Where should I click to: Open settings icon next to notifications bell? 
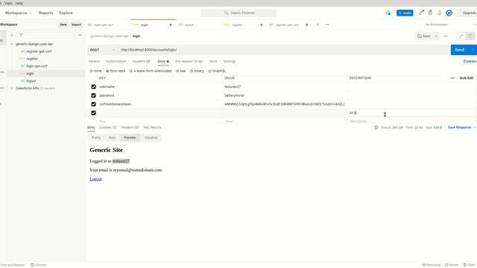click(430, 13)
